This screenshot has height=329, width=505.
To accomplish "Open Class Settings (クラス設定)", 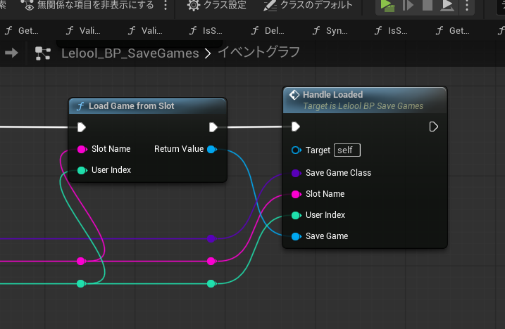I will click(x=217, y=5).
